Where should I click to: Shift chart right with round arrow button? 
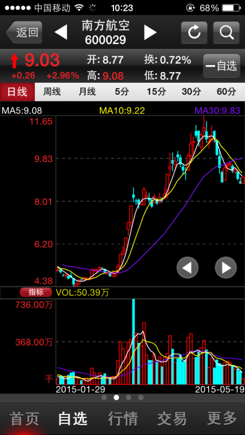coord(226,268)
